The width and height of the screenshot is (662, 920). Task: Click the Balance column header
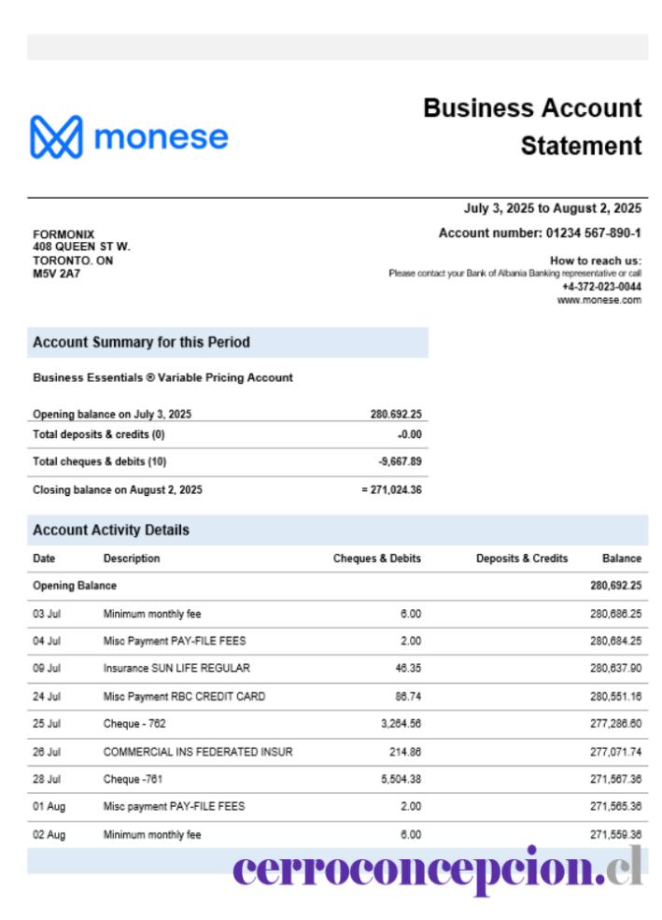(x=622, y=559)
